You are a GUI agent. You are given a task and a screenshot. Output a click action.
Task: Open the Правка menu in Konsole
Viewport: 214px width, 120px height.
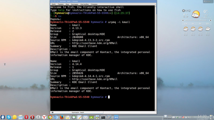click(x=61, y=4)
